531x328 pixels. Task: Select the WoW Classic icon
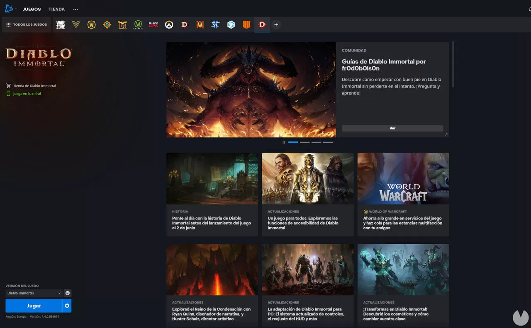pos(138,25)
